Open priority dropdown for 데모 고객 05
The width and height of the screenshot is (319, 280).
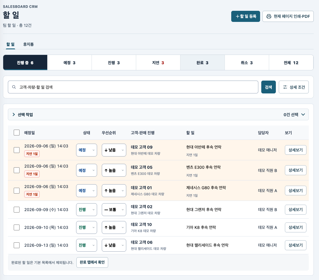pyautogui.click(x=114, y=170)
